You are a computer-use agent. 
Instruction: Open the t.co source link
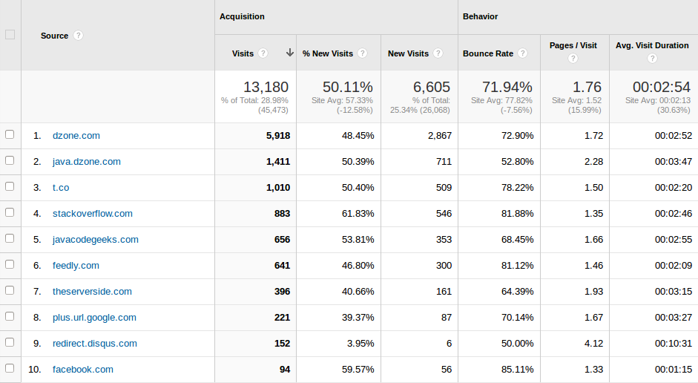[61, 188]
